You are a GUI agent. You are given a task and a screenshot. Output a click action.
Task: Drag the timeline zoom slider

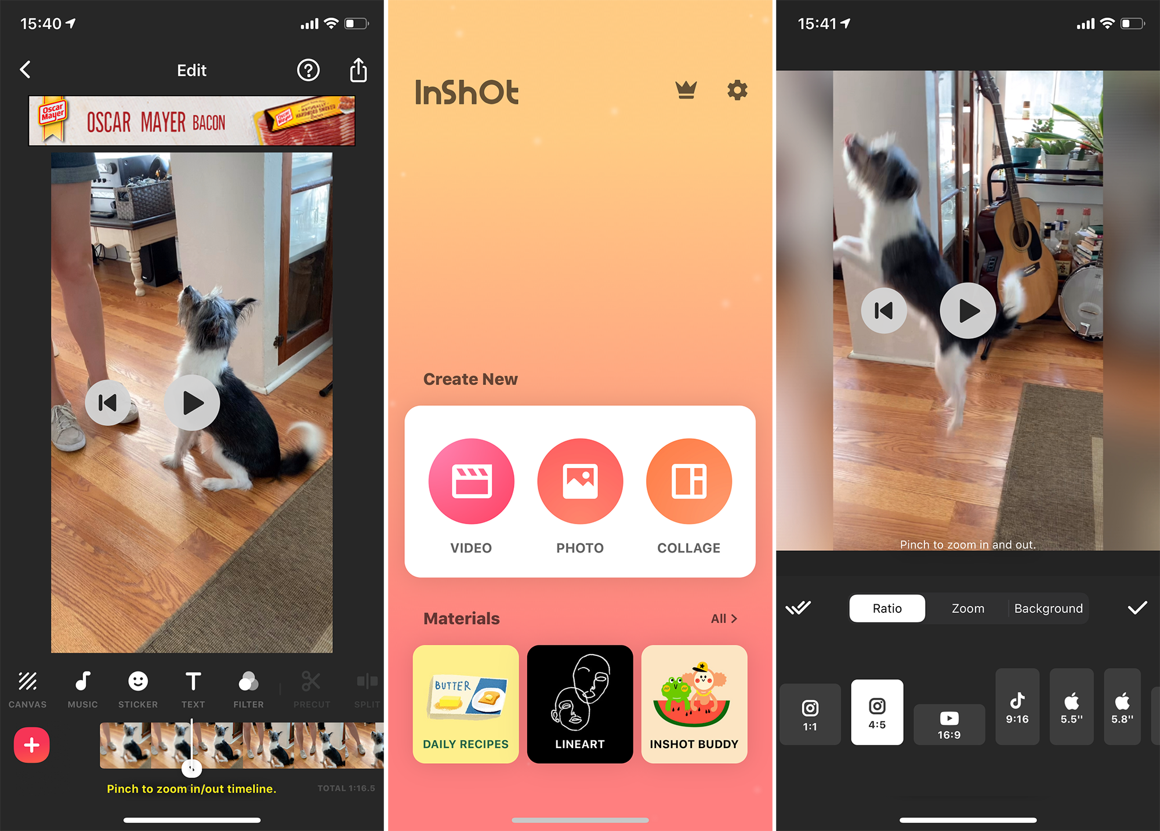click(191, 768)
